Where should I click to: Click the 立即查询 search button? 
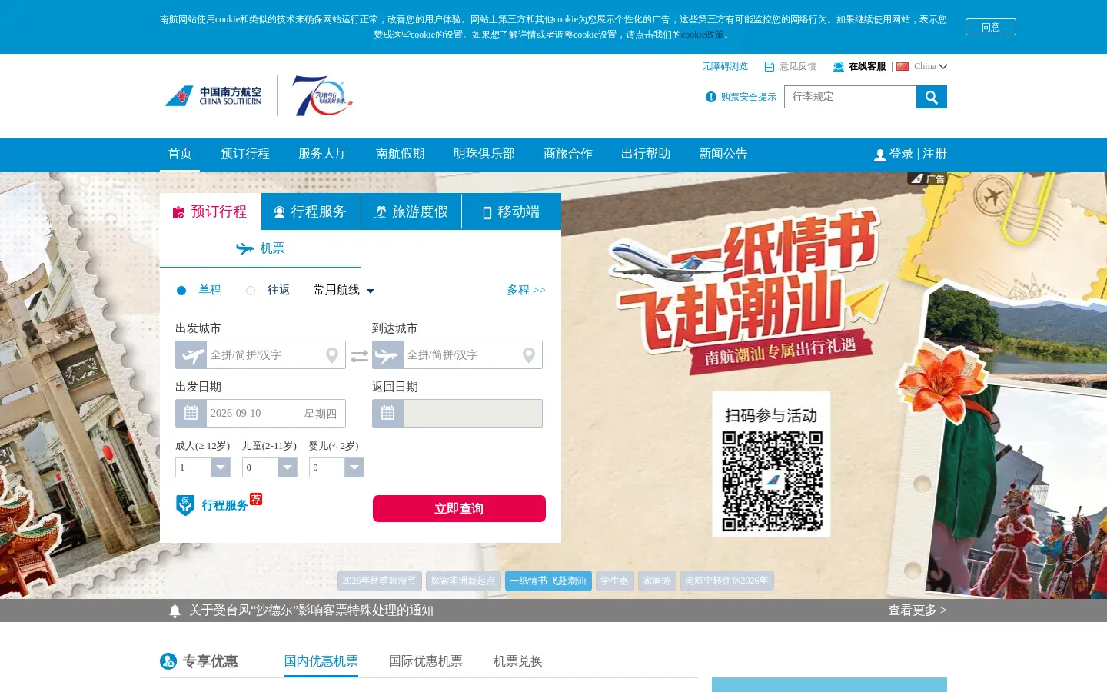click(x=459, y=509)
